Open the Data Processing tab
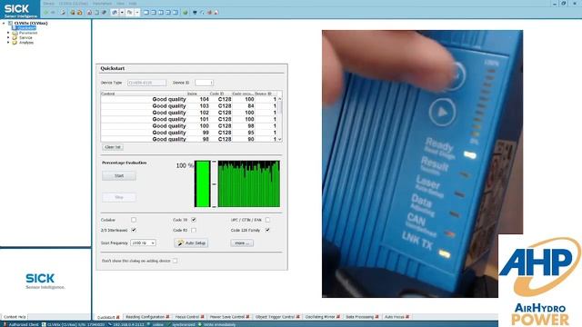This screenshot has height=327, width=582. pos(360,317)
